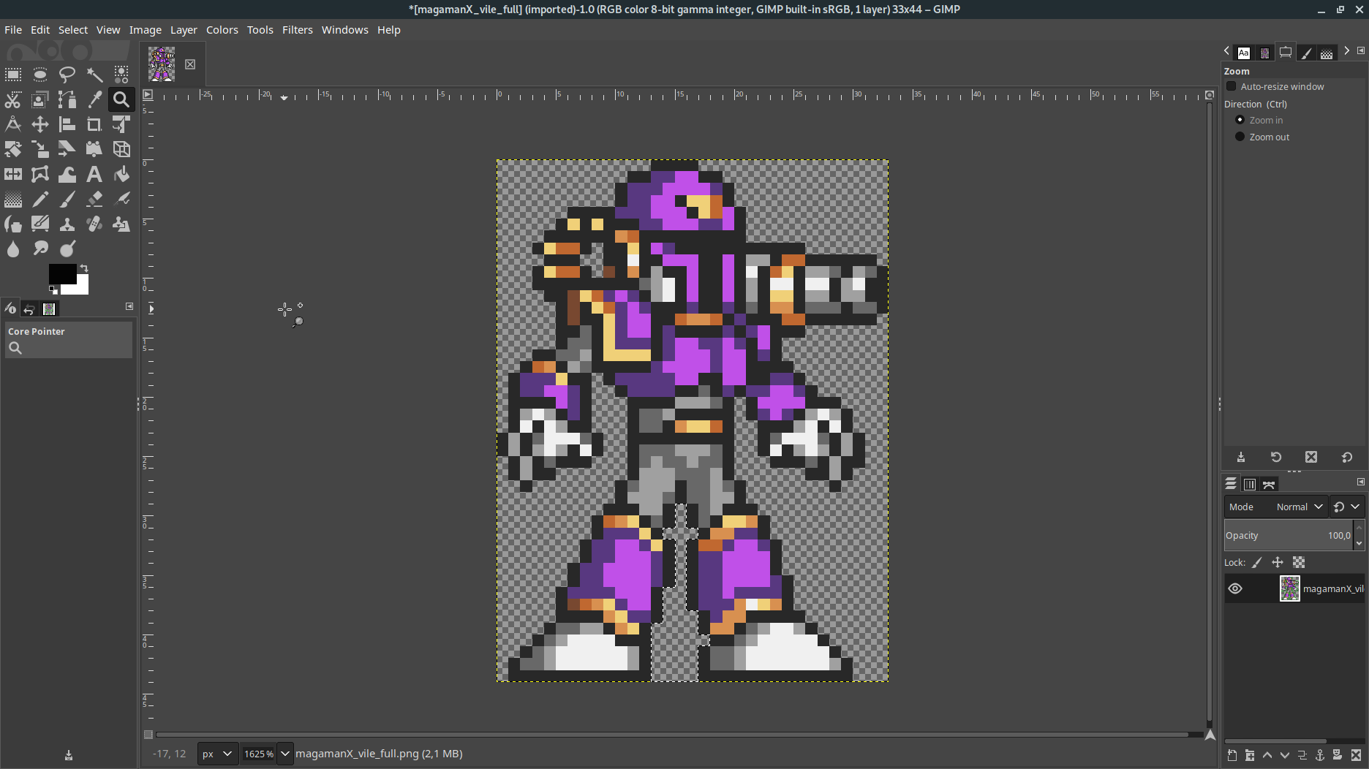Expand the zoom percentage dropdown at the bottom
The image size is (1369, 769).
click(x=284, y=754)
